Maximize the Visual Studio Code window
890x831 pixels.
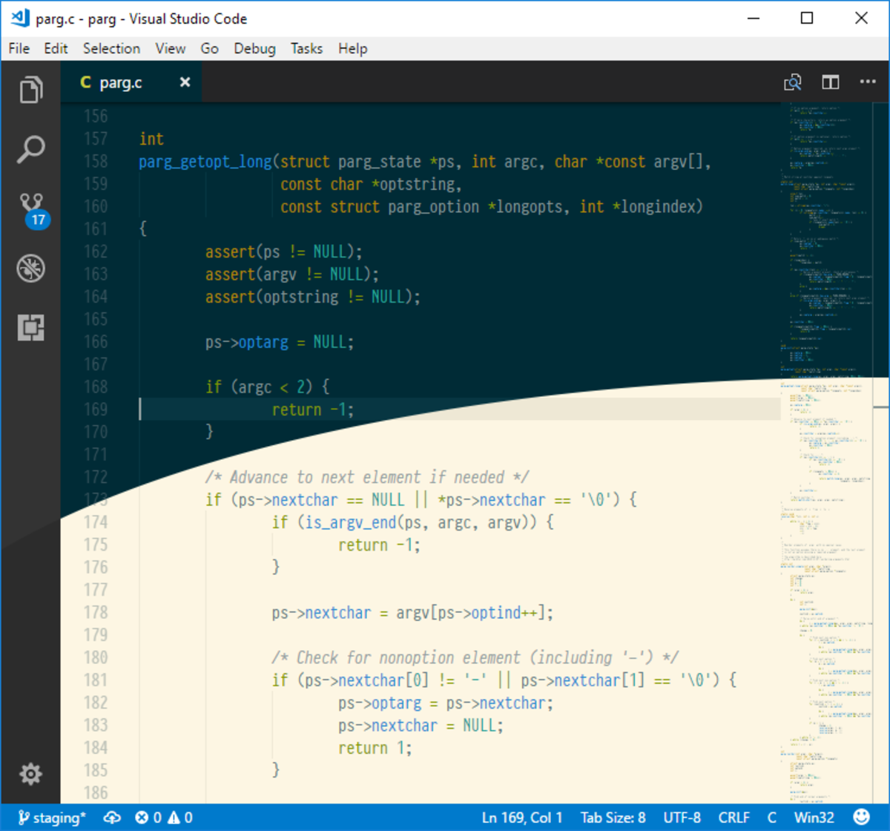807,19
